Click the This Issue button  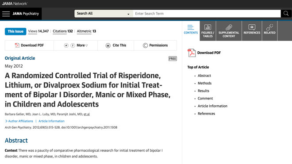[15, 31]
